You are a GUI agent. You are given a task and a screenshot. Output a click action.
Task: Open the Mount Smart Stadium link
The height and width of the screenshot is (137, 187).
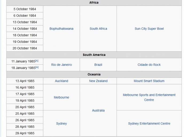click(149, 81)
